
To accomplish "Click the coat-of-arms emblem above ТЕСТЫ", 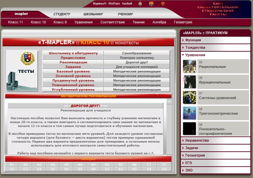I will (25, 58).
